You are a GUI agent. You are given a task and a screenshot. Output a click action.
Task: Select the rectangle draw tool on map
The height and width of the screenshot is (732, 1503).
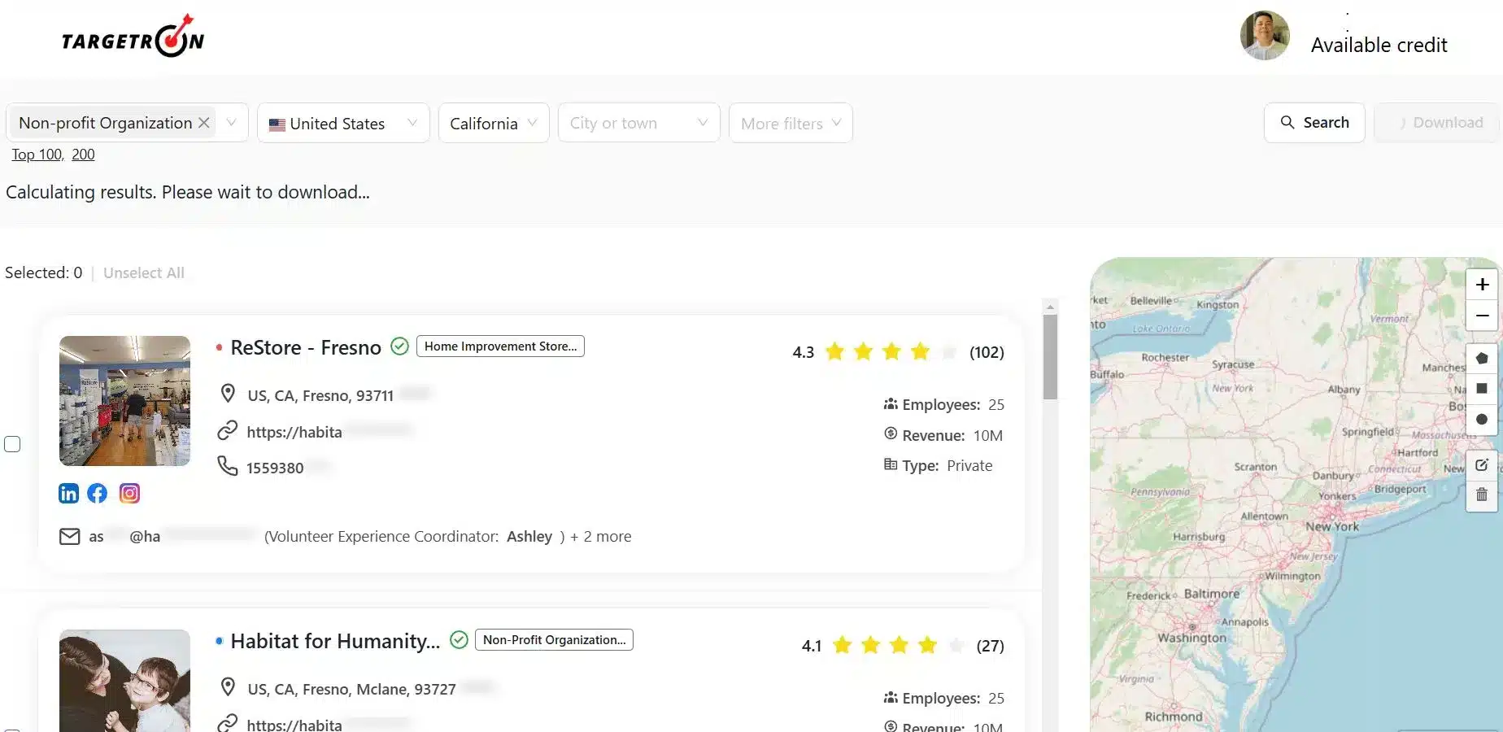click(1482, 389)
